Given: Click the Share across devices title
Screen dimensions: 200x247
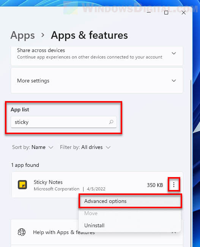Looking at the screenshot, I should tap(41, 50).
